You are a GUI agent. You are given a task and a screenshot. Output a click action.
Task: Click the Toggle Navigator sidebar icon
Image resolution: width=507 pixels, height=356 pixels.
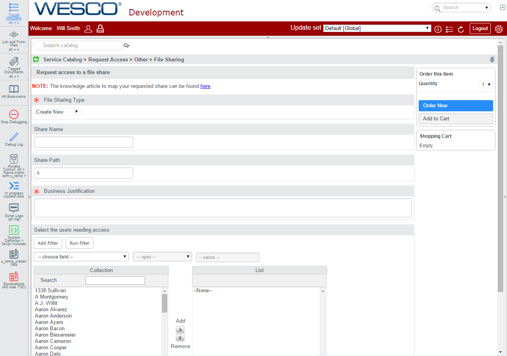coord(14,7)
